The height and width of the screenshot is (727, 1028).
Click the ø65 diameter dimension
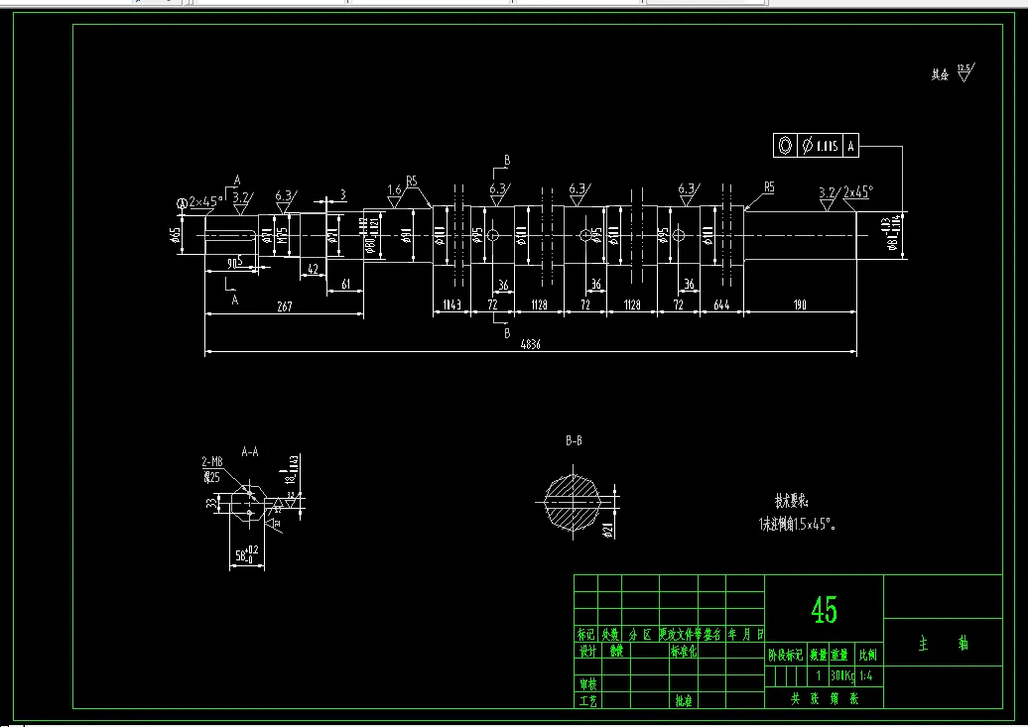[x=175, y=235]
